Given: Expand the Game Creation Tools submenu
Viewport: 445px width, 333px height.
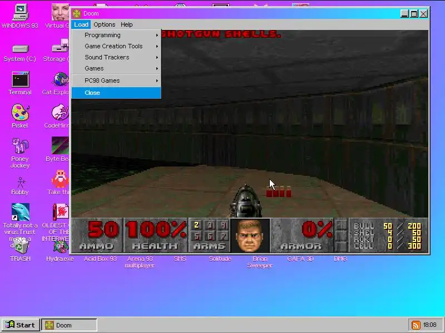Looking at the screenshot, I should 116,46.
